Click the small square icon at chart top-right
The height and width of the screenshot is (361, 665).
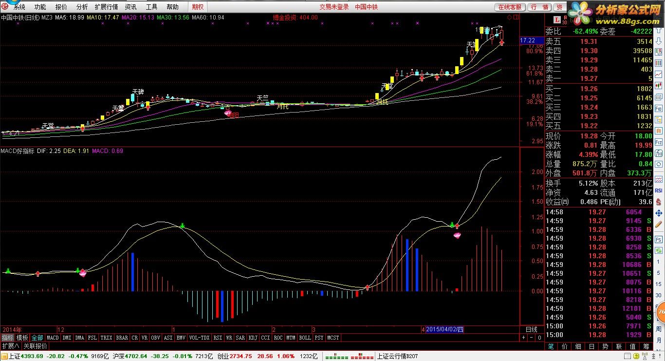(516, 17)
